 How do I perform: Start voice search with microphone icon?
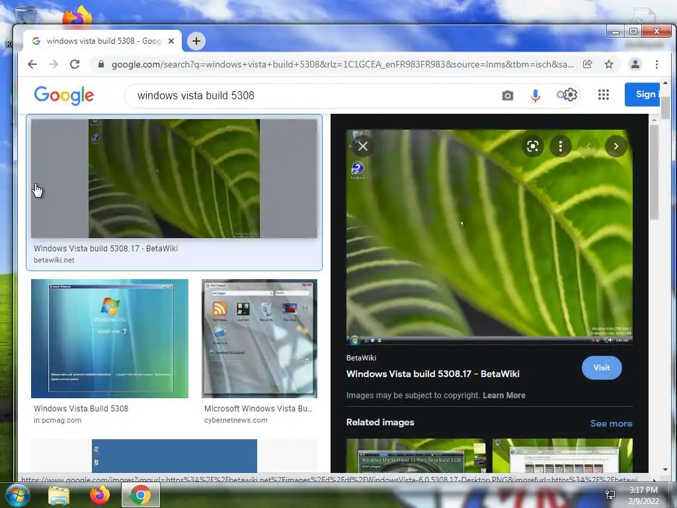[x=536, y=95]
